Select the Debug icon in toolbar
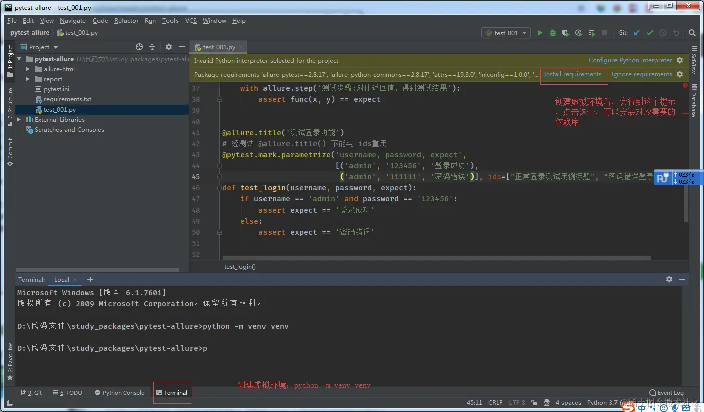The height and width of the screenshot is (412, 704). [552, 32]
